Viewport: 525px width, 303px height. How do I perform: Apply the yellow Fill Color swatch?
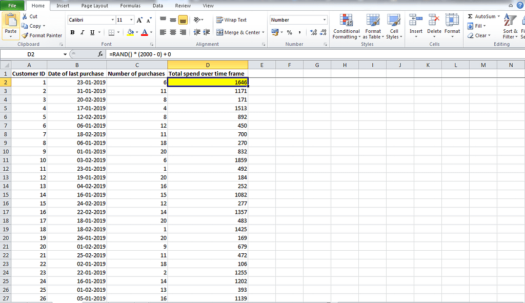pos(130,32)
